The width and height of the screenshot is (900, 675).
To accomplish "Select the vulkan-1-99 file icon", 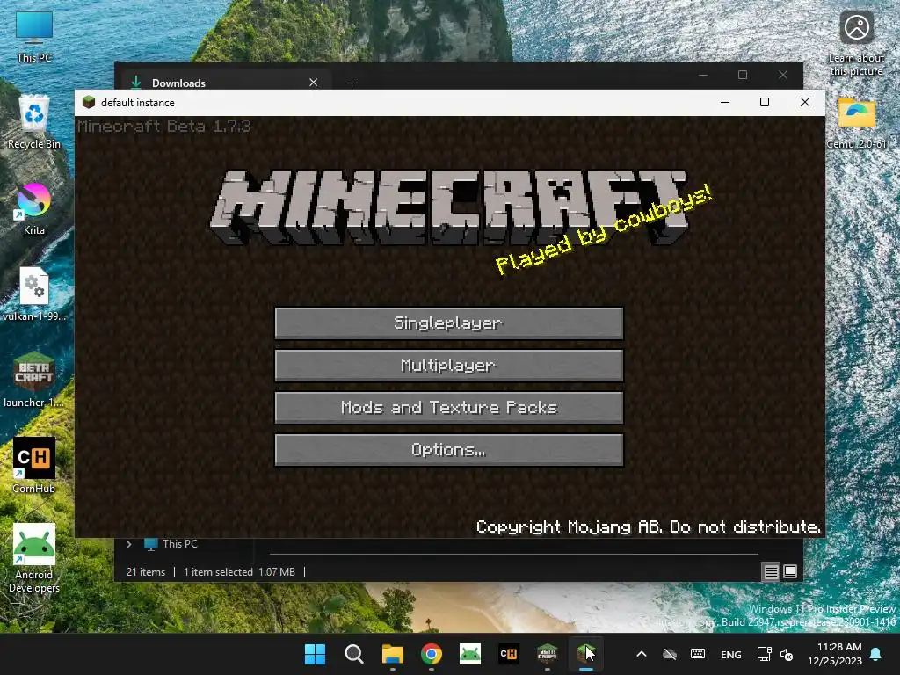I will coord(34,294).
